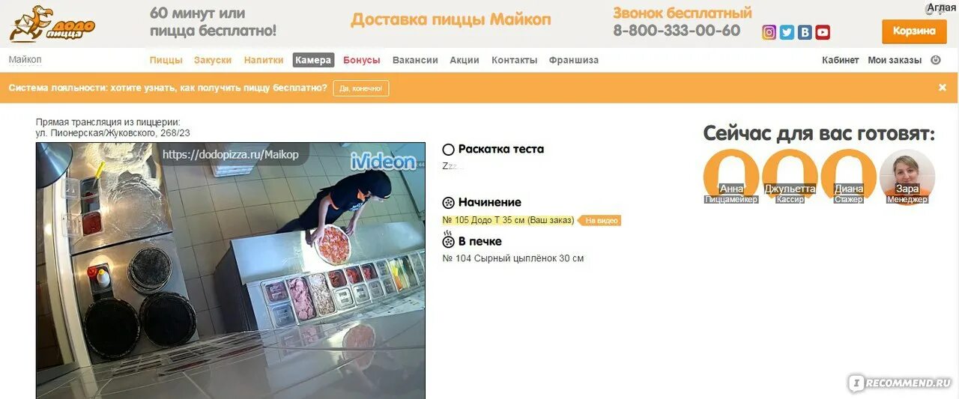Viewport: 959px width, 399px height.
Task: Open the VK social icon
Action: pyautogui.click(x=805, y=32)
